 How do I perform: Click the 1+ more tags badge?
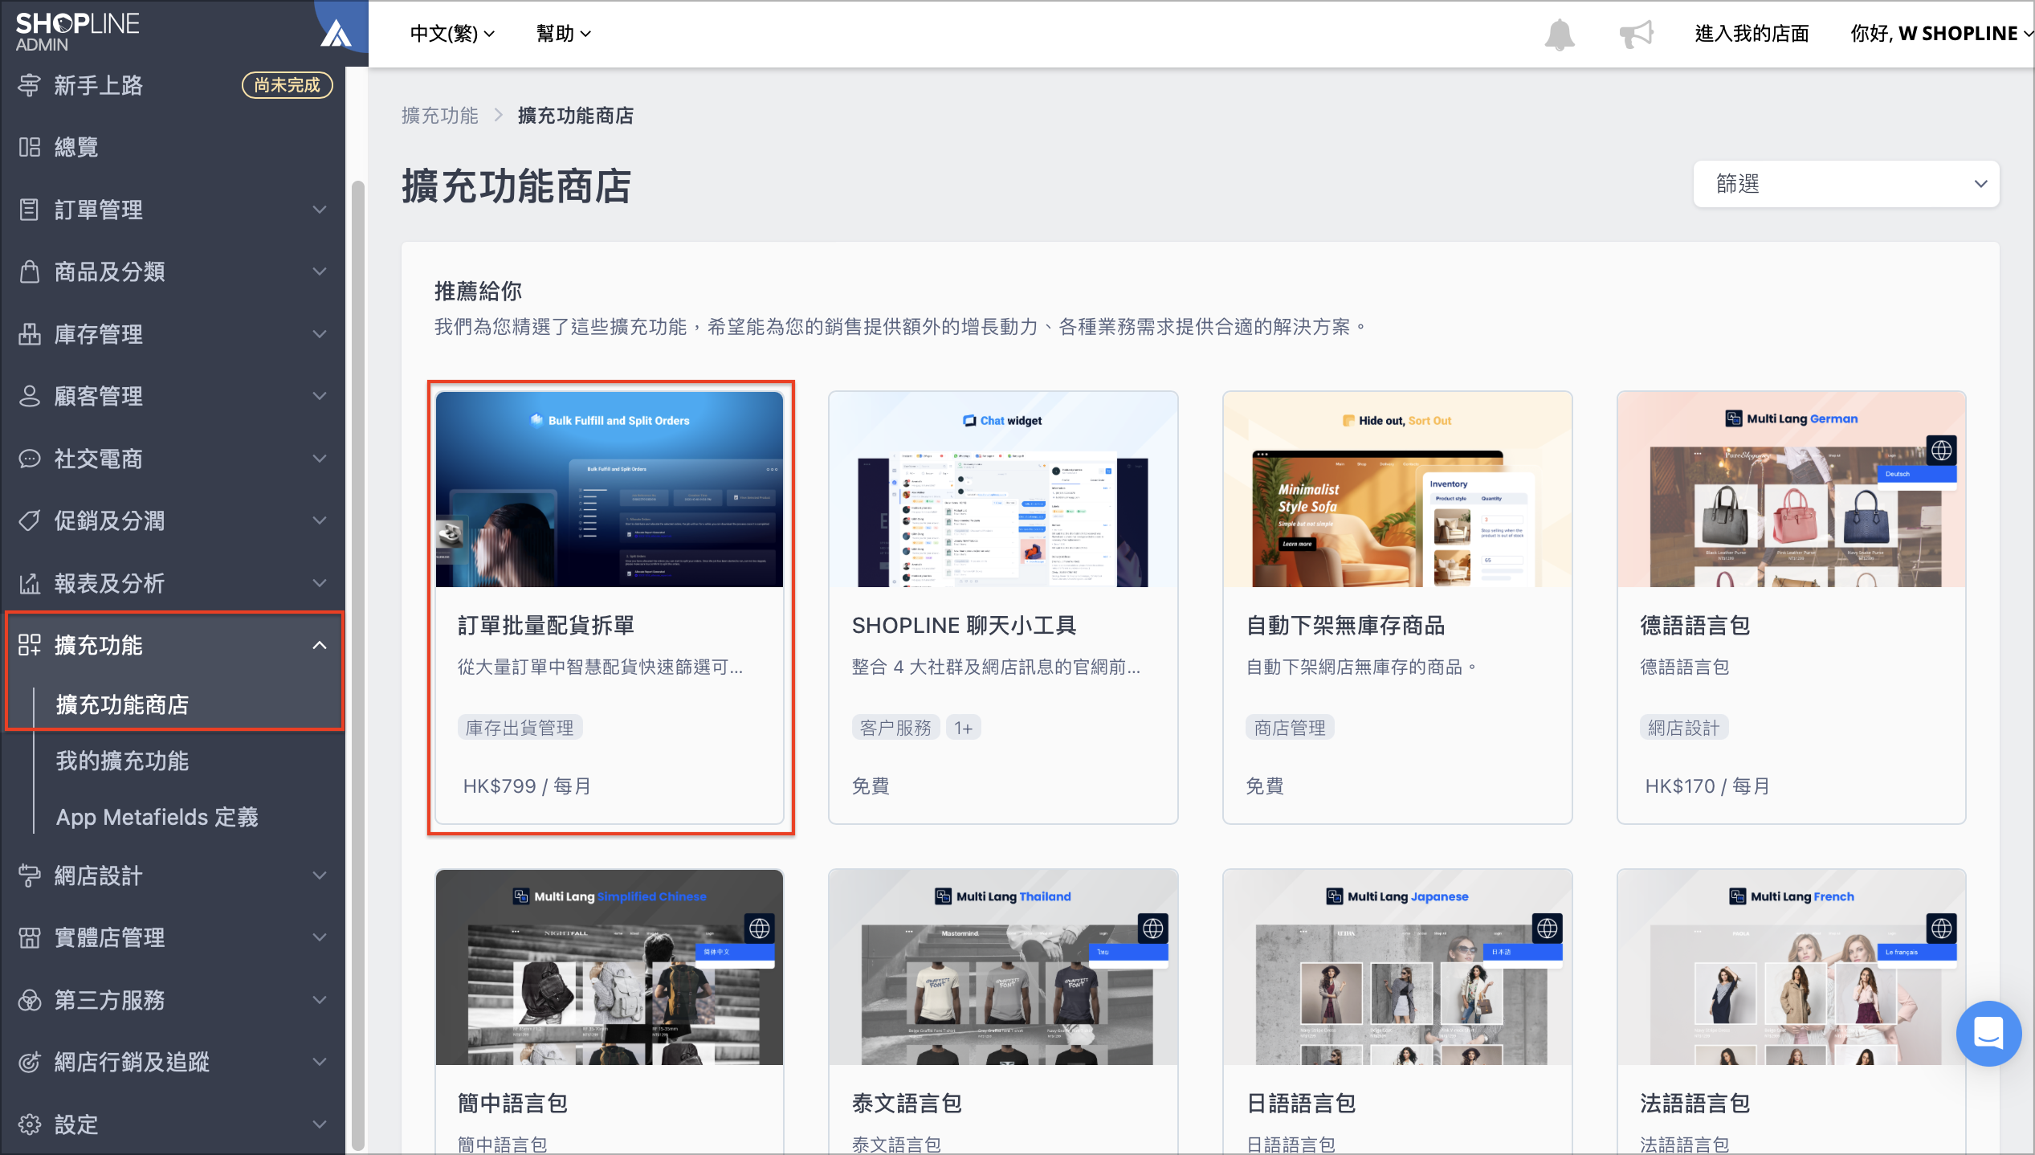tap(963, 728)
